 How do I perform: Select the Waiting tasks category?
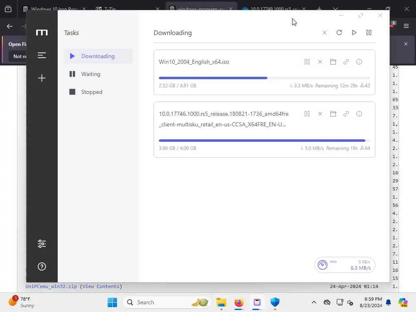[x=98, y=74]
